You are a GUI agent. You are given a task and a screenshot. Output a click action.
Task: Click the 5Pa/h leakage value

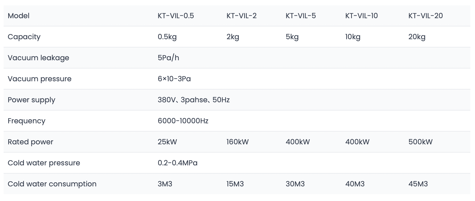168,58
